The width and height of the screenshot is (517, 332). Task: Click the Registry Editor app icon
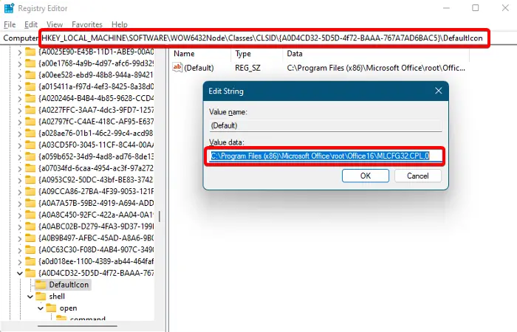(9, 8)
